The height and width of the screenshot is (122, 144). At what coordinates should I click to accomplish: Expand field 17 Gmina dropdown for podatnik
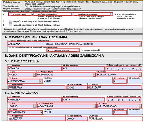(41, 81)
